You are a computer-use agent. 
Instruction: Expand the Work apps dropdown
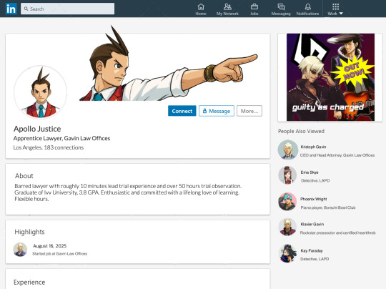[335, 9]
